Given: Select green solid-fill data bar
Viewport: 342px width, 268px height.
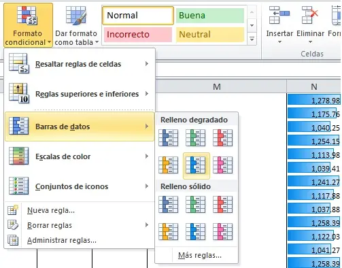Looking at the screenshot, I should (x=196, y=205).
